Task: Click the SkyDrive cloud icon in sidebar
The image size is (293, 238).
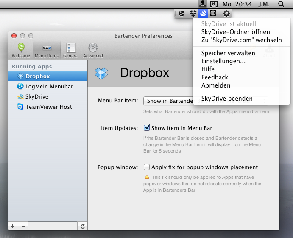Action: (x=20, y=96)
